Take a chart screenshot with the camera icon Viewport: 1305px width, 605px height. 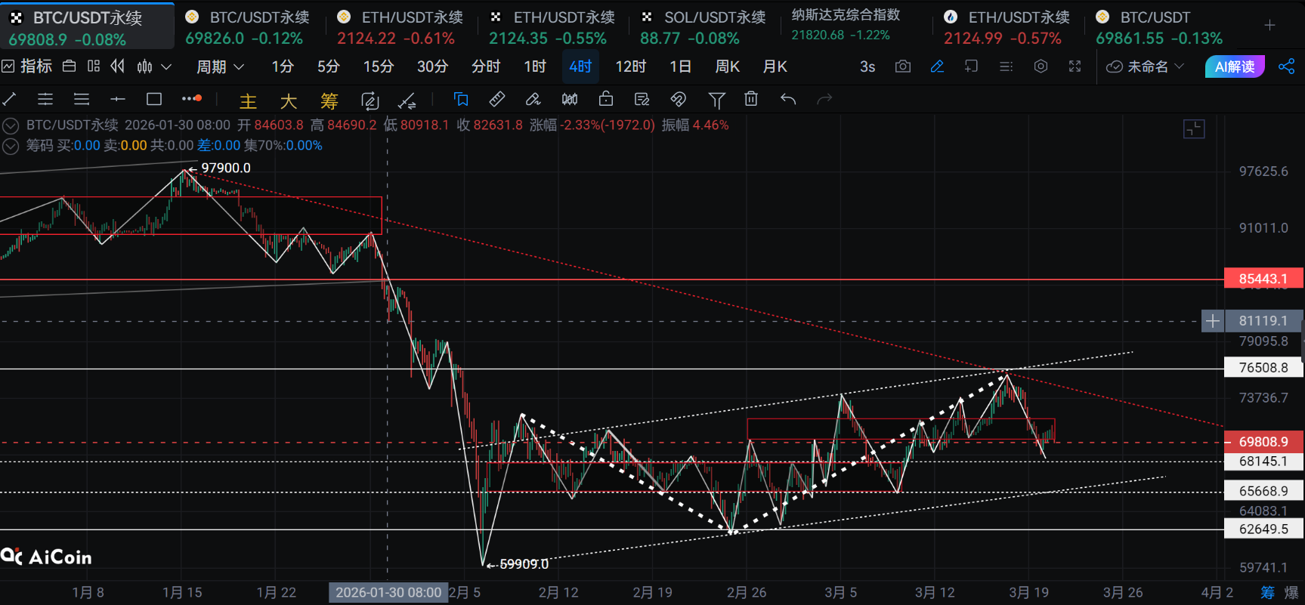click(902, 66)
